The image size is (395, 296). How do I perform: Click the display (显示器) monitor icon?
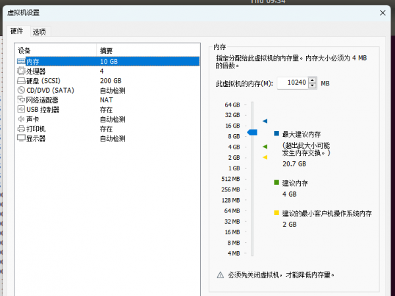pos(21,139)
